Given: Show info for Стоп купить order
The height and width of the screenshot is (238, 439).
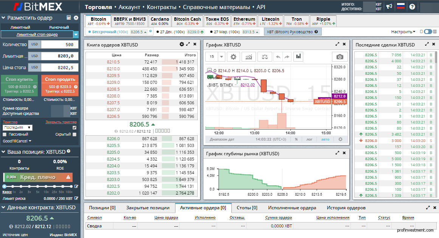Looking at the screenshot, I should point(35,87).
